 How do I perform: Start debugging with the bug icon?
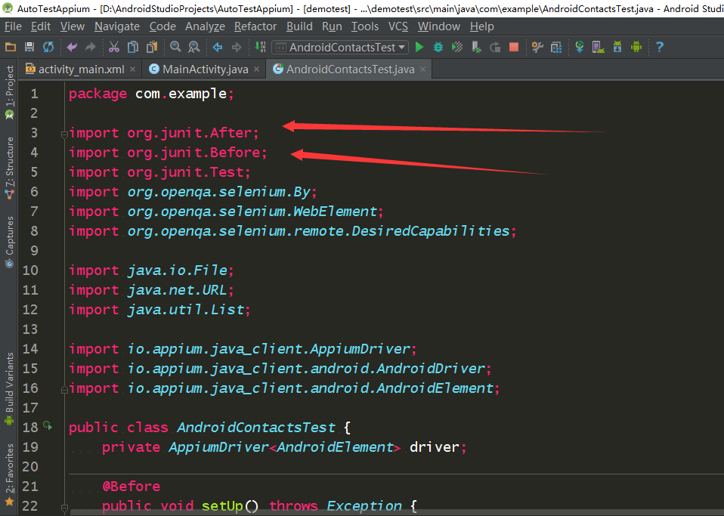pos(438,47)
